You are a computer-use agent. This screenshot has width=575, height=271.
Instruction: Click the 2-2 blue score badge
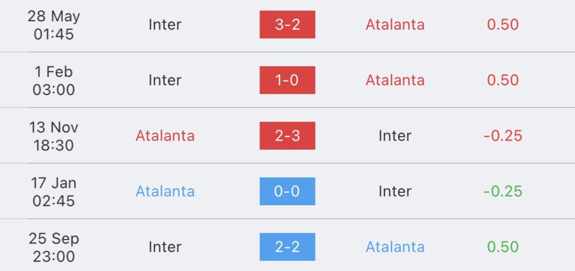point(287,247)
